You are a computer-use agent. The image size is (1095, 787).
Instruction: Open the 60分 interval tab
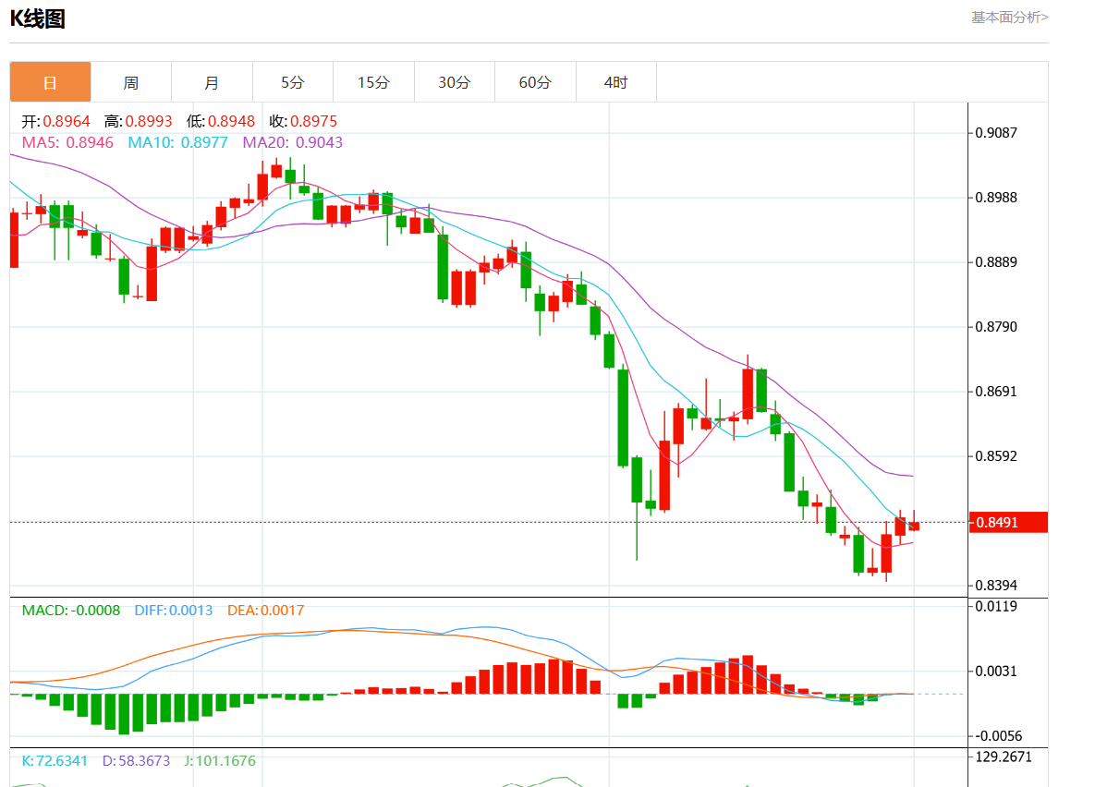[x=536, y=82]
